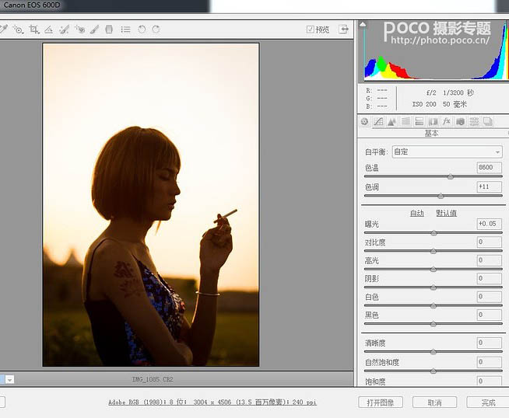Open the Camera Calibration tab
This screenshot has height=418, width=509.
(461, 122)
